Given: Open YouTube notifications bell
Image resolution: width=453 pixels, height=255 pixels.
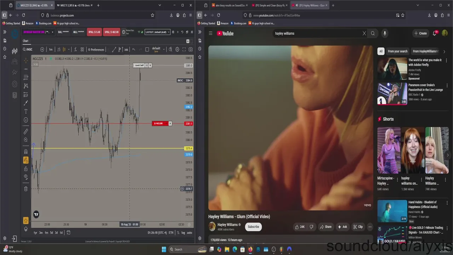Looking at the screenshot, I should tap(435, 33).
